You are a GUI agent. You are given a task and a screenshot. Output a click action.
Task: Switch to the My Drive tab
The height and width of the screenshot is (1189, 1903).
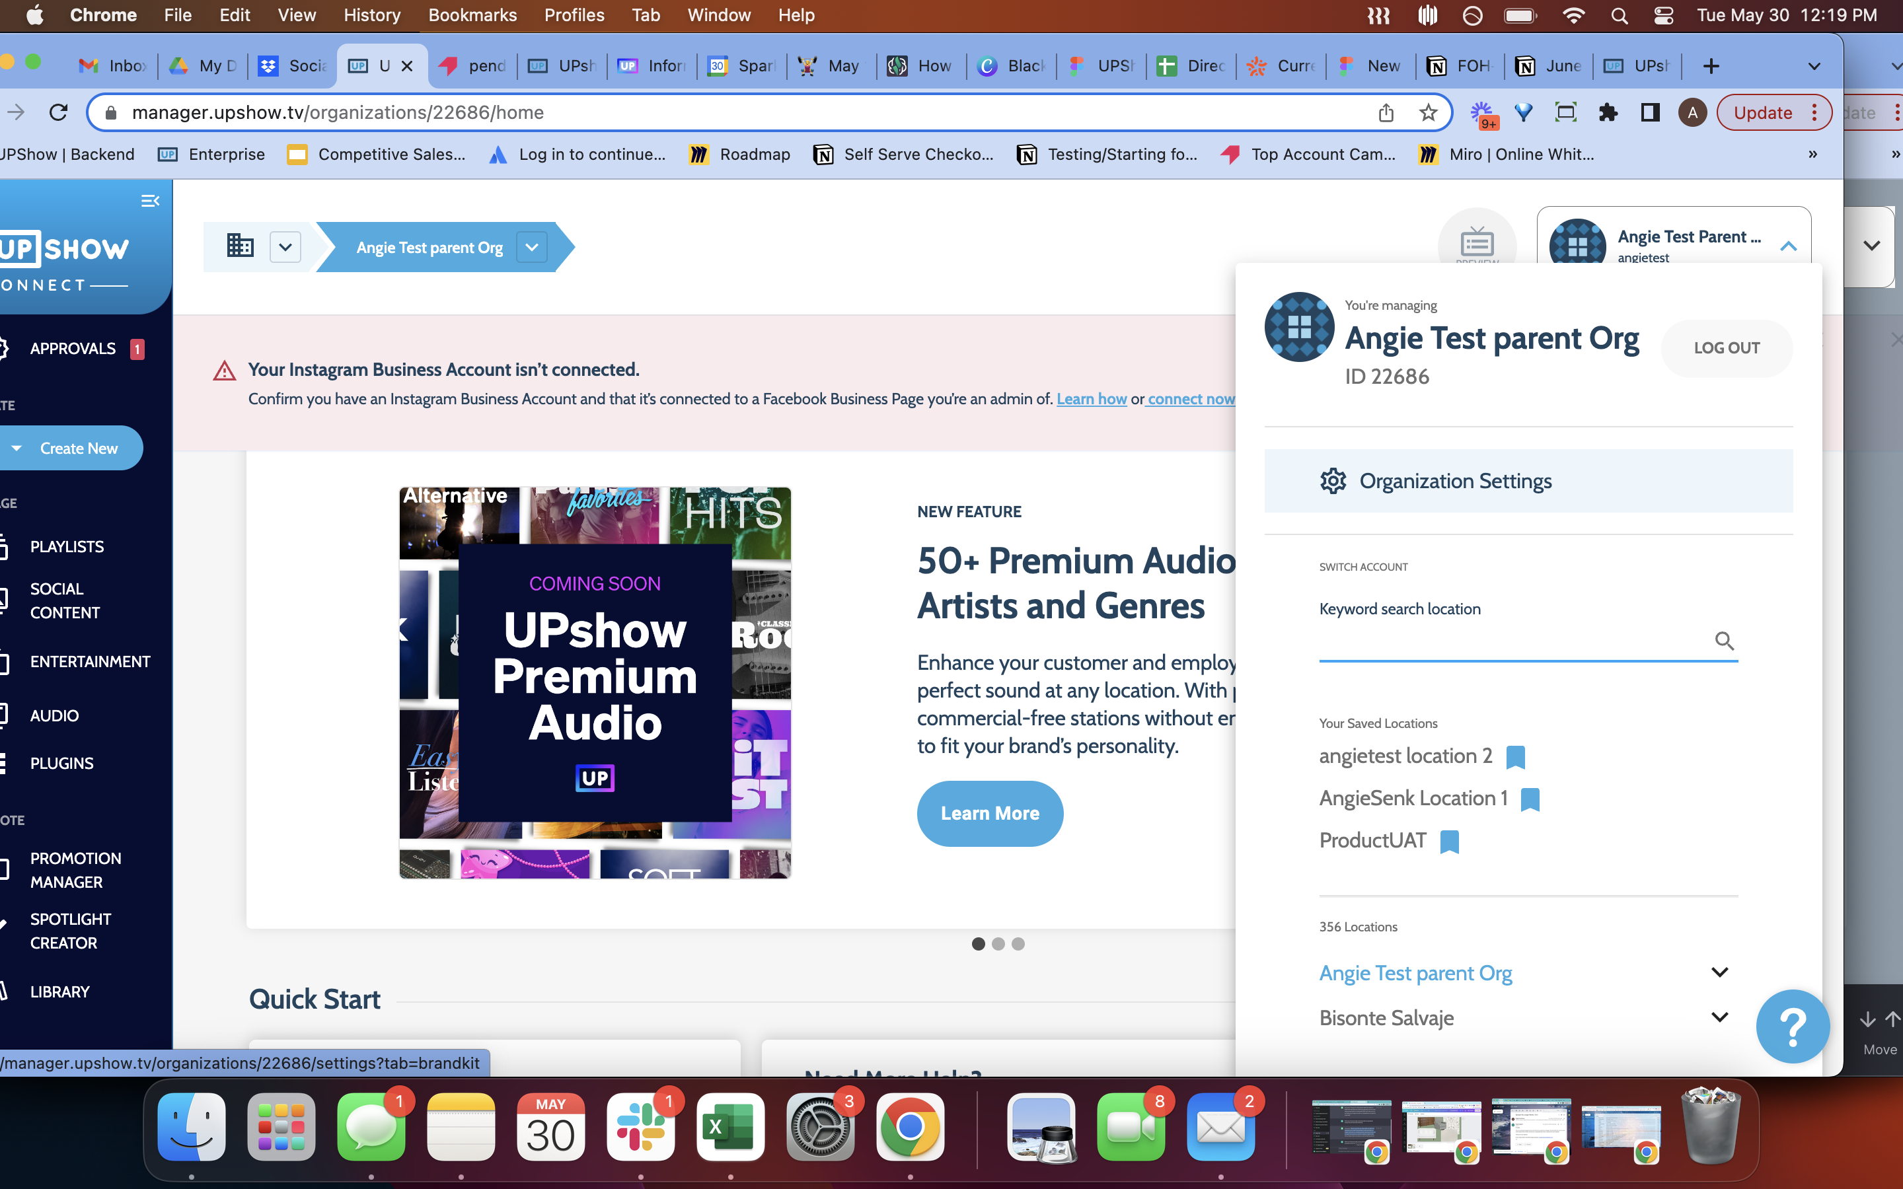(x=204, y=66)
